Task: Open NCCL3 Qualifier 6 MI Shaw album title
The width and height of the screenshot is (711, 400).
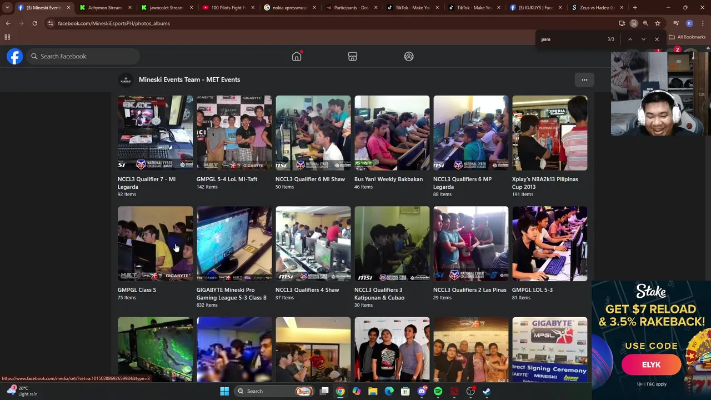Action: point(310,179)
